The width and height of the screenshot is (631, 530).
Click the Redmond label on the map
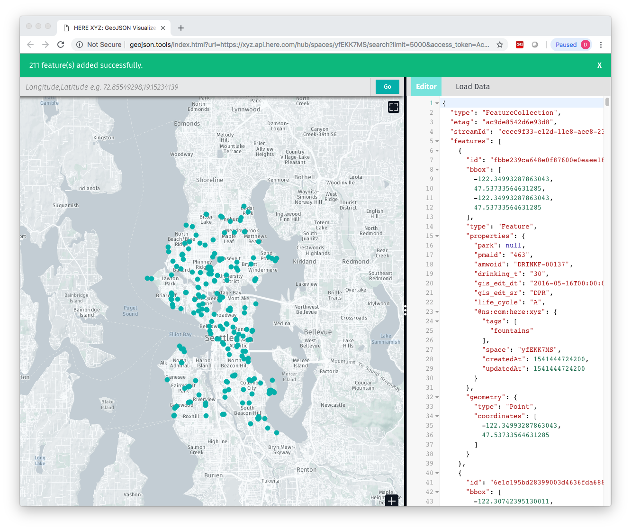point(356,261)
